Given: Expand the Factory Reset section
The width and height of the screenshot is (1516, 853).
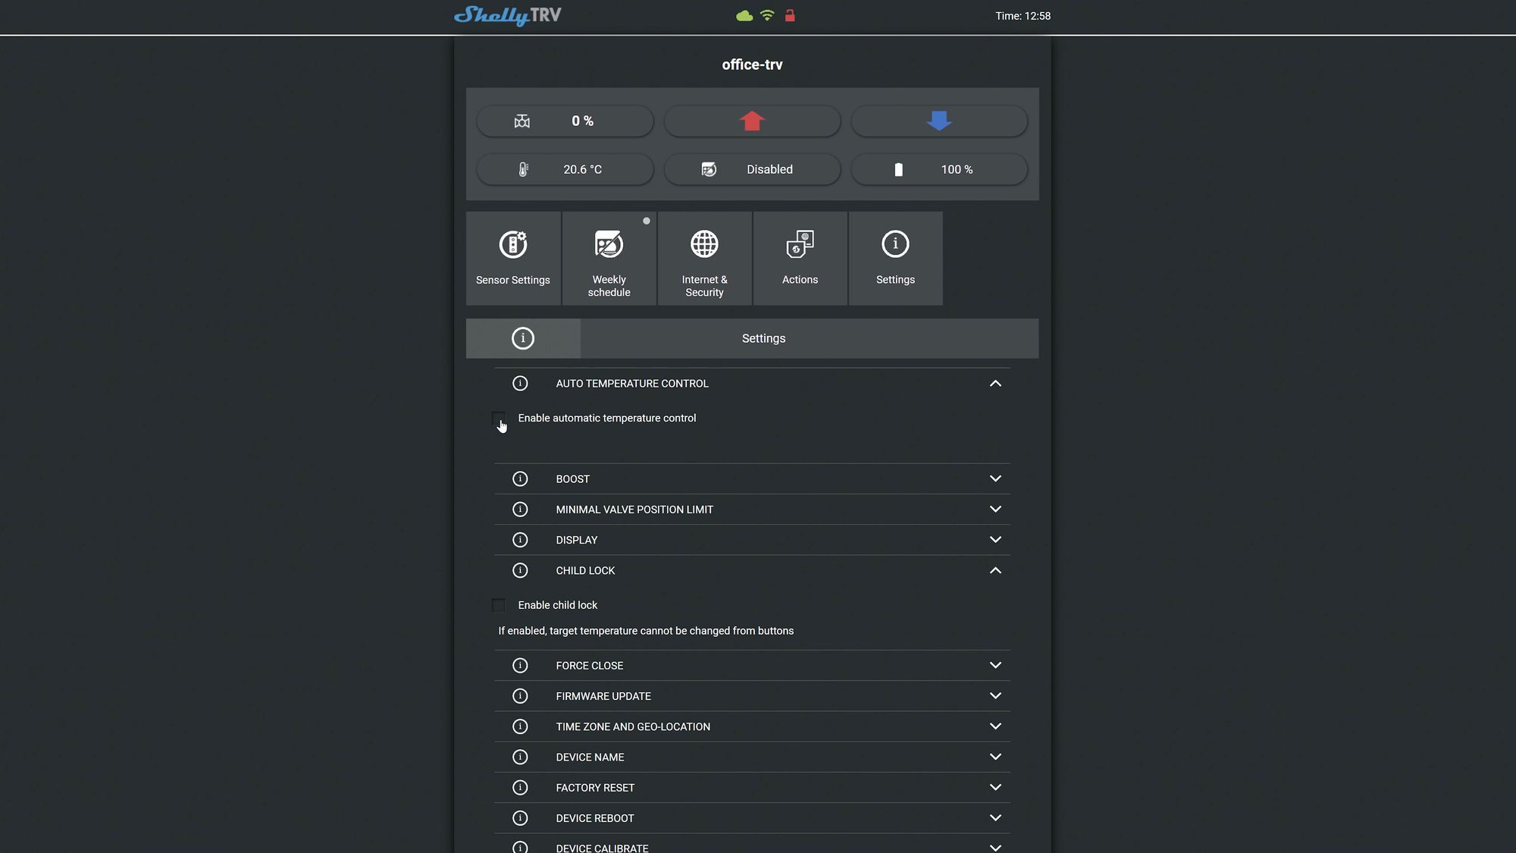Looking at the screenshot, I should click(995, 787).
